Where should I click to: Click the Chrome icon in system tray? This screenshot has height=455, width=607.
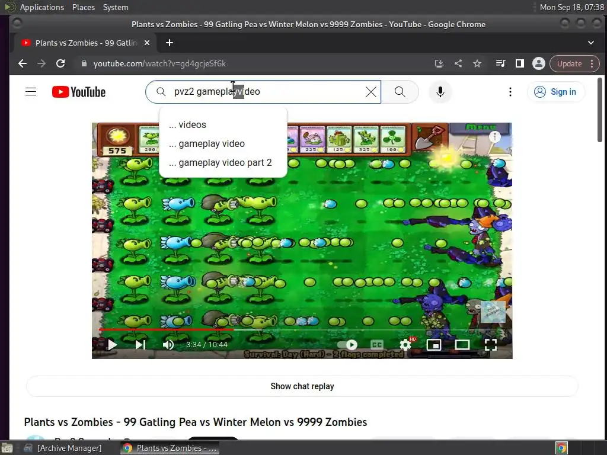562,448
